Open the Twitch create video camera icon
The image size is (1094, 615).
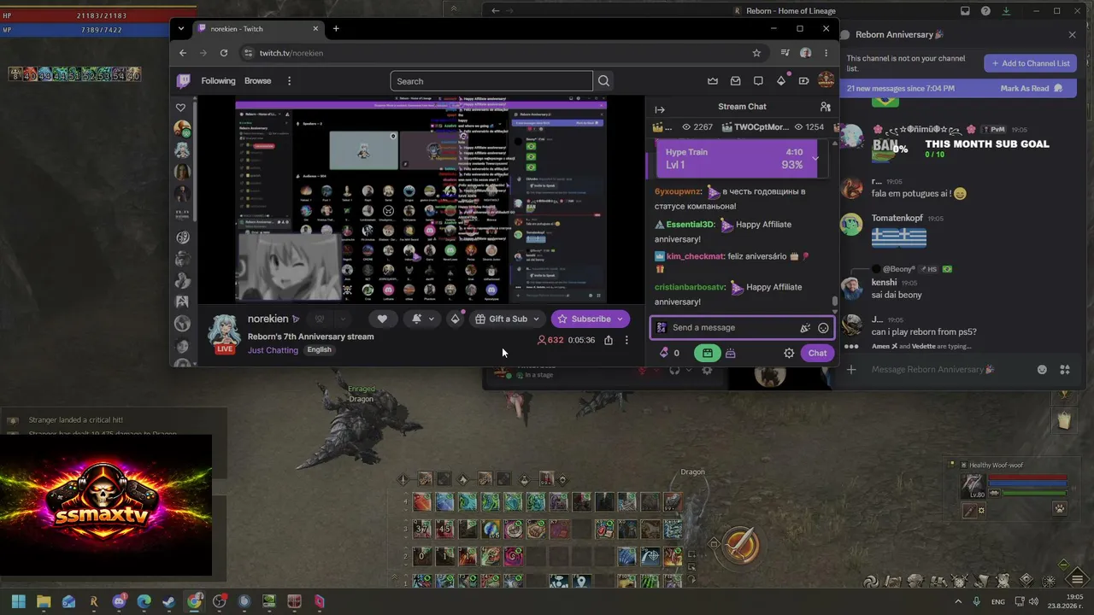pyautogui.click(x=803, y=81)
